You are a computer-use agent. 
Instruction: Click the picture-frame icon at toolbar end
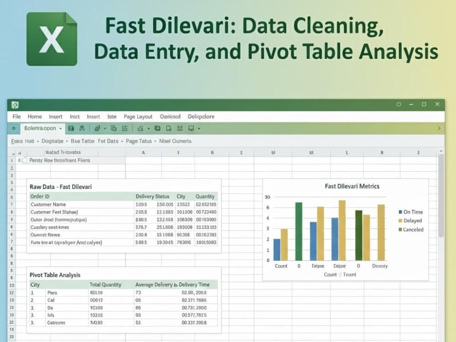[191, 128]
